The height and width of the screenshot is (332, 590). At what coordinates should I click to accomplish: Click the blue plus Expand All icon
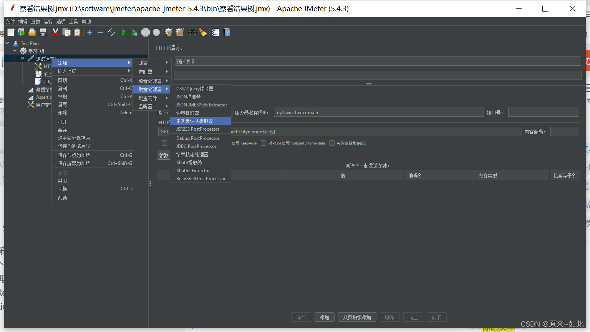pos(90,33)
